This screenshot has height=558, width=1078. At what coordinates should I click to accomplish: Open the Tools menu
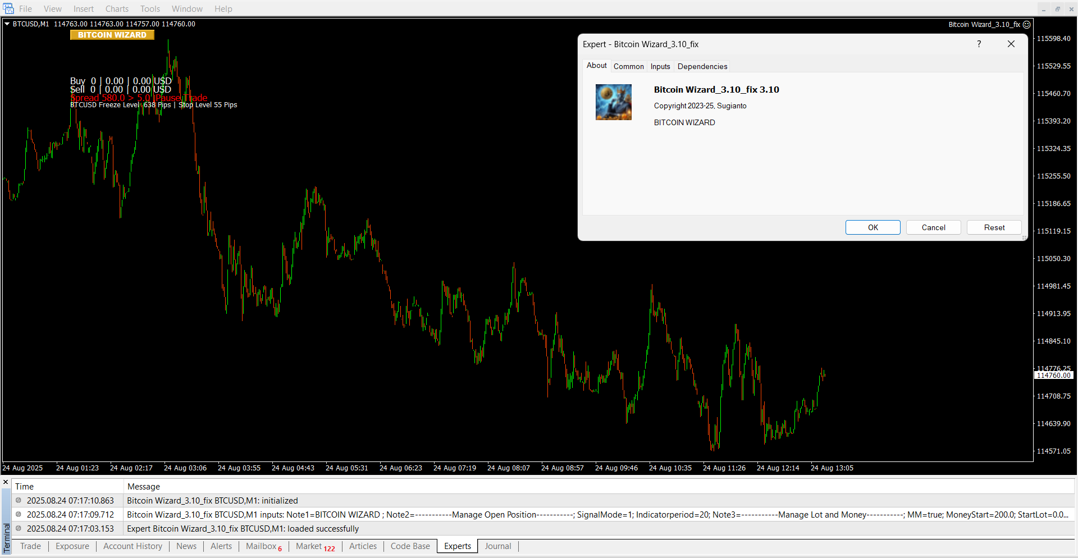coord(150,9)
